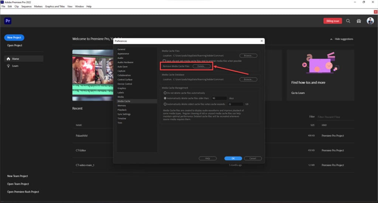
Task: Select Automatically delete cache files older than
Action: coord(165,98)
